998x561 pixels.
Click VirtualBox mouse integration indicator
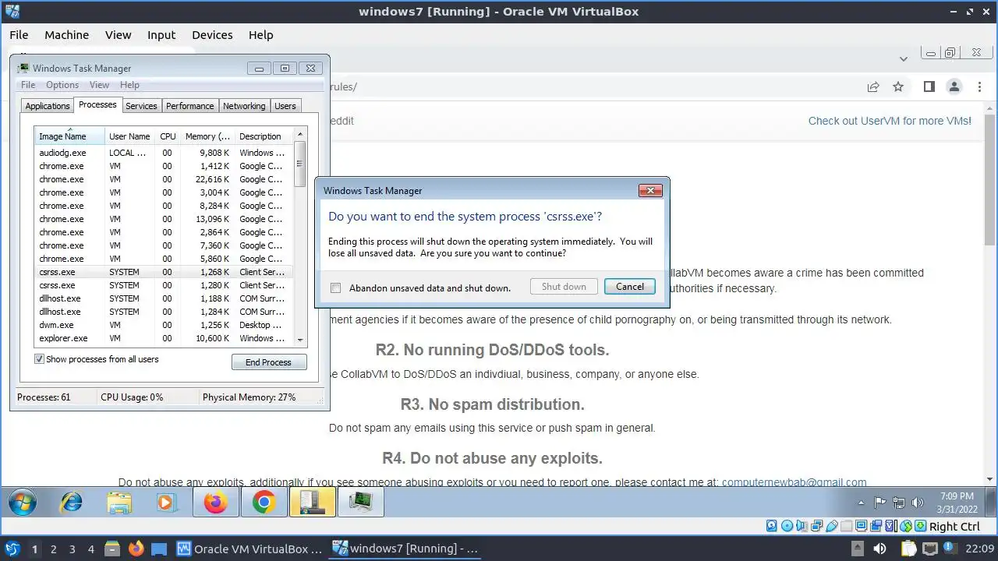(906, 527)
